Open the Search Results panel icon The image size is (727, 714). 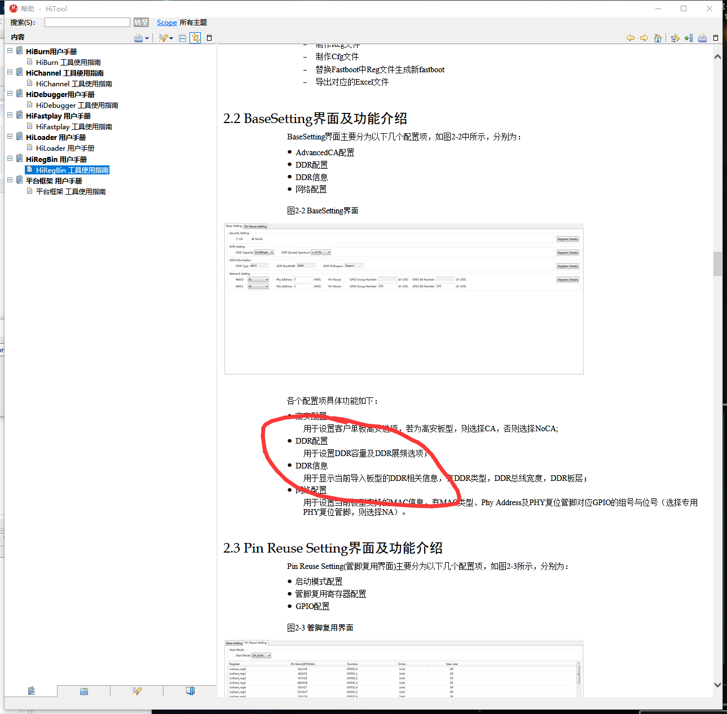click(136, 690)
